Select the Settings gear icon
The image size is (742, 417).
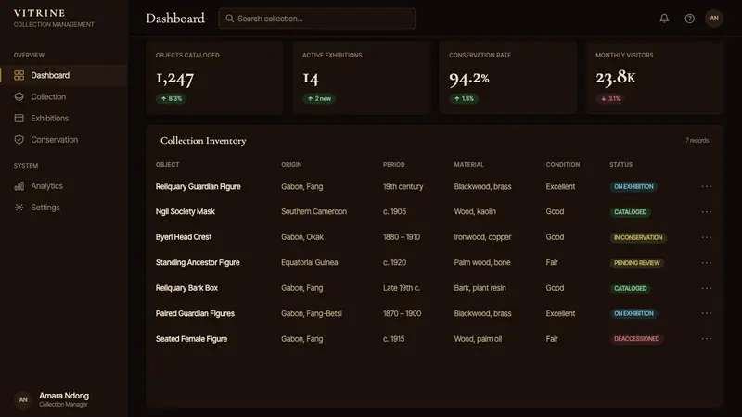point(19,207)
